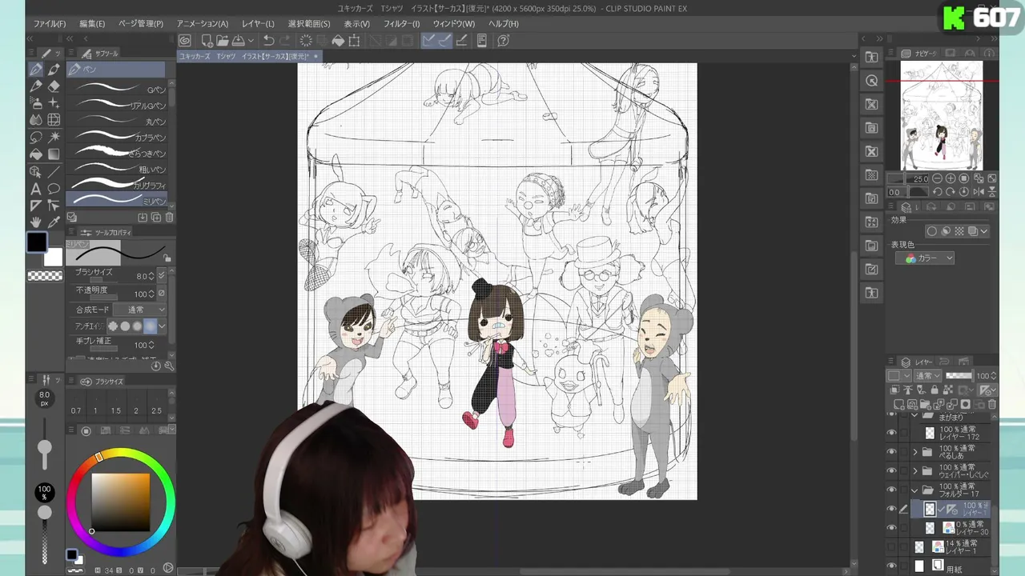The height and width of the screenshot is (576, 1025).
Task: Open the anti-aliasing options dropdown arrow
Action: click(x=162, y=326)
